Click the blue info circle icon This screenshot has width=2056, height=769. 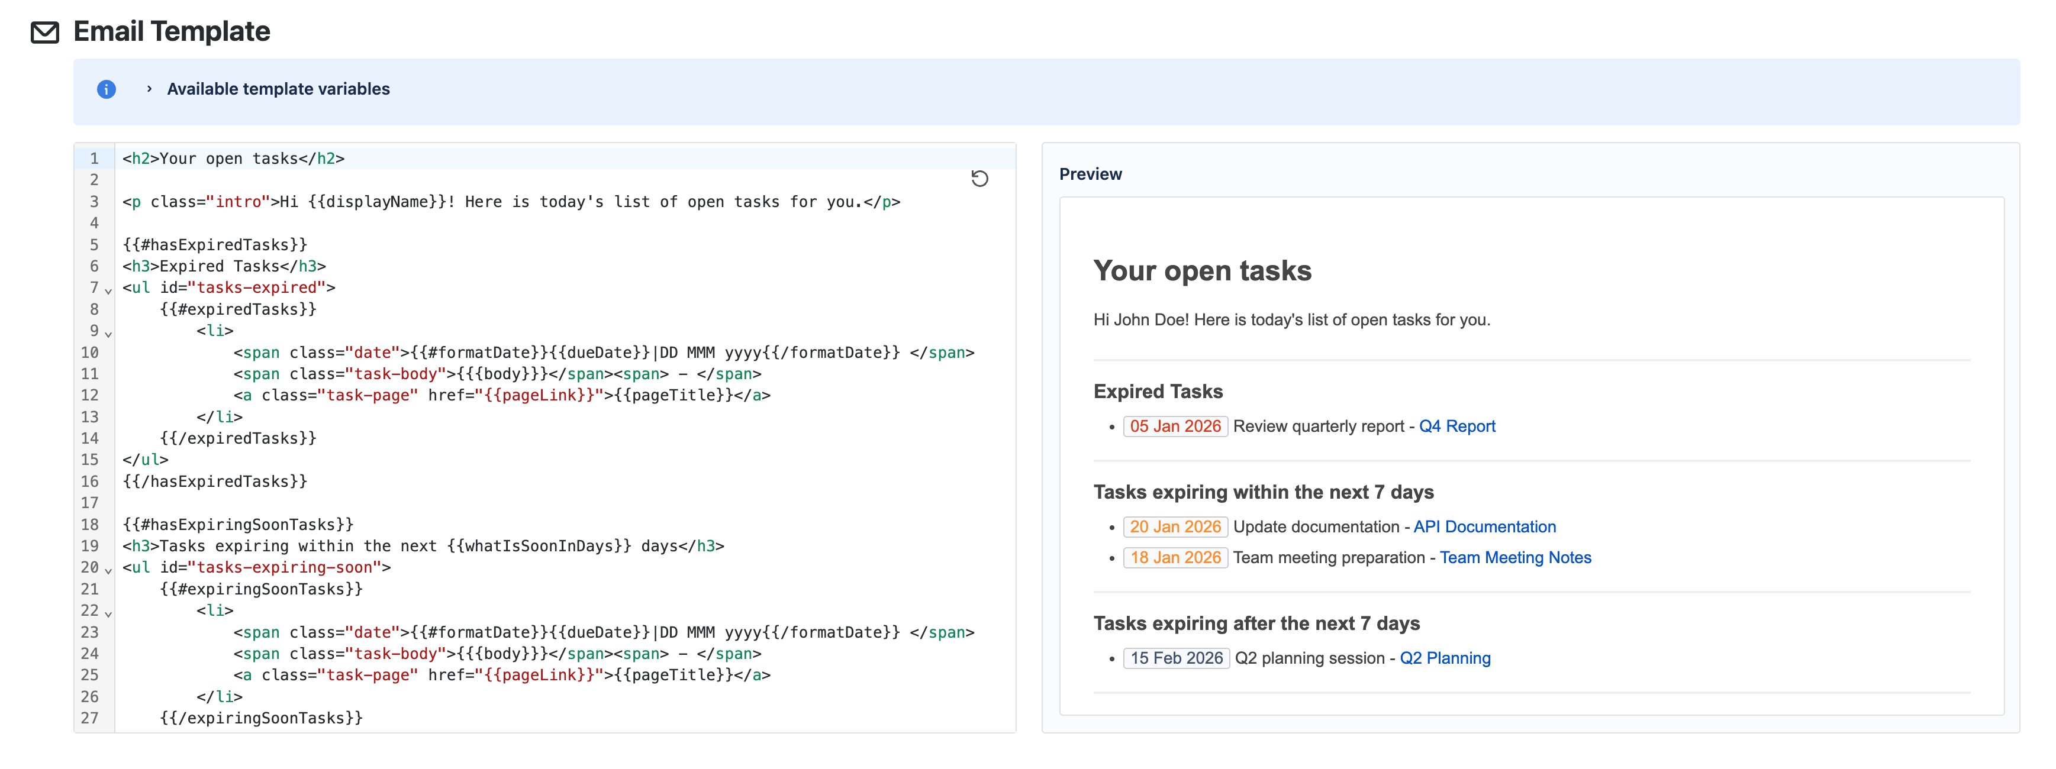pyautogui.click(x=106, y=89)
